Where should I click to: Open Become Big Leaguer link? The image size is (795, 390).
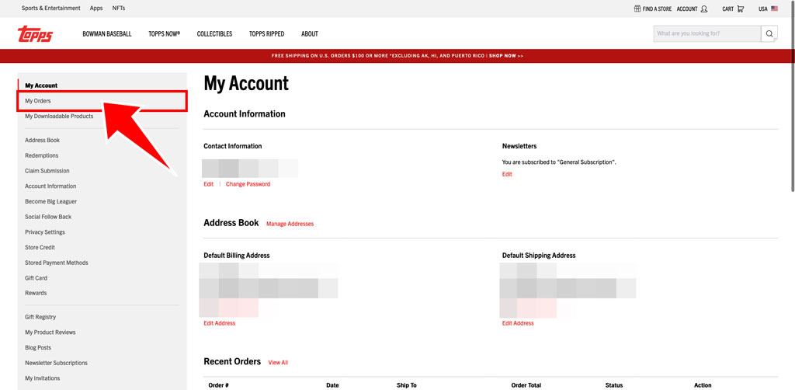[50, 201]
